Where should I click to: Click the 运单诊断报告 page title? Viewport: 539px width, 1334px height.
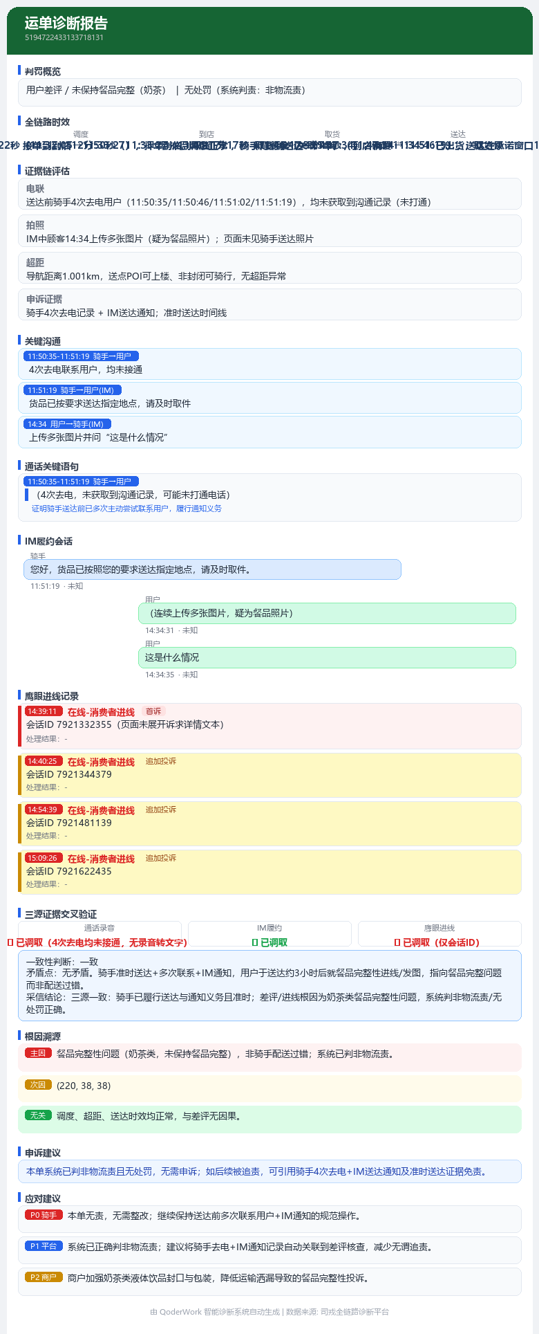click(66, 23)
